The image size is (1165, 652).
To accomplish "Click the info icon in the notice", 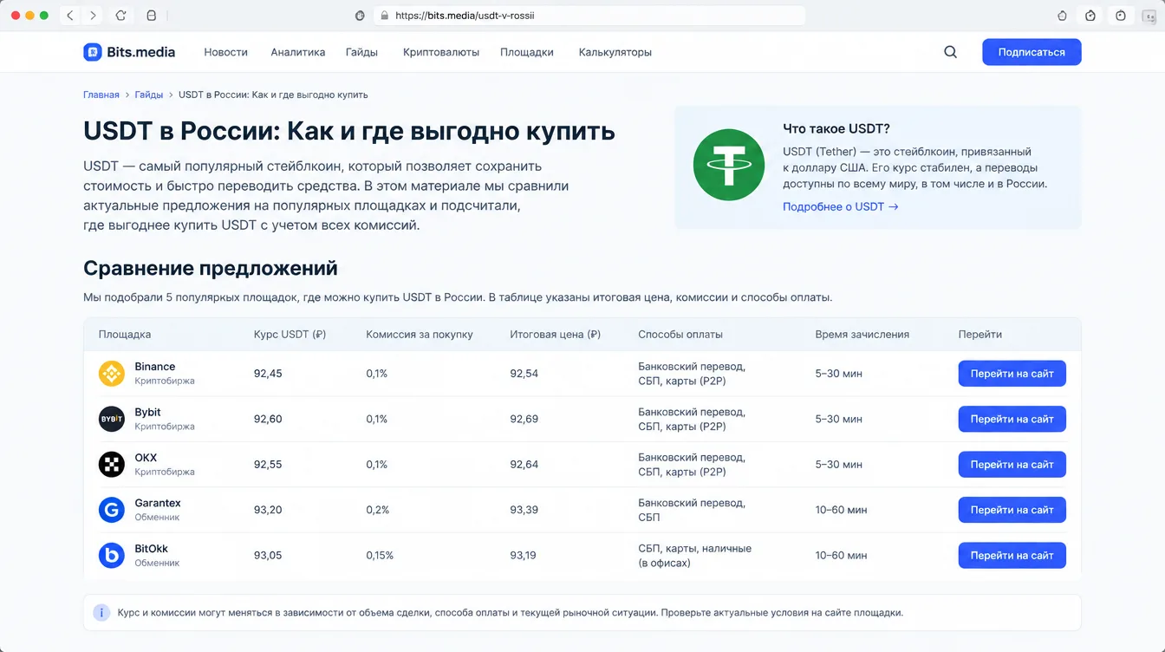I will click(102, 612).
